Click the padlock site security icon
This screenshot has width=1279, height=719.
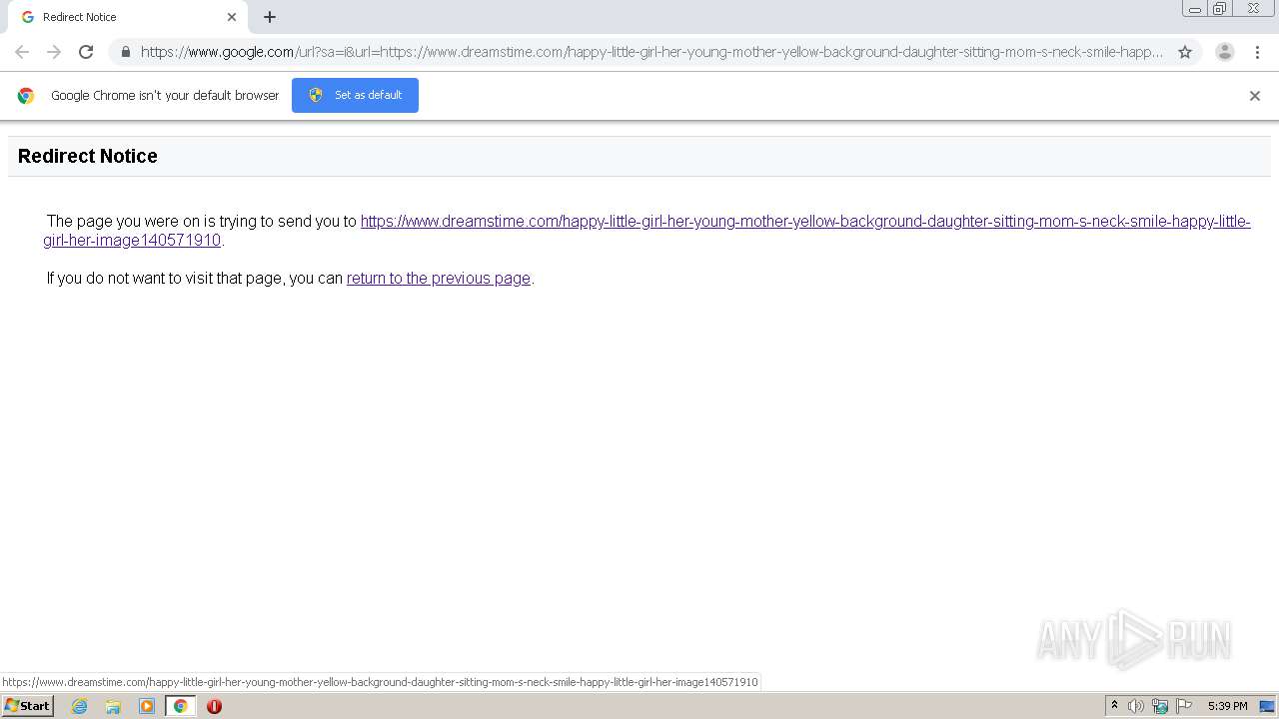[125, 52]
